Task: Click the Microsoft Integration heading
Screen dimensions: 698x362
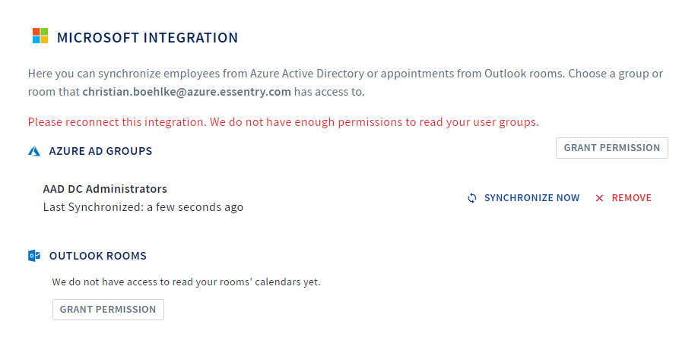Action: (148, 38)
